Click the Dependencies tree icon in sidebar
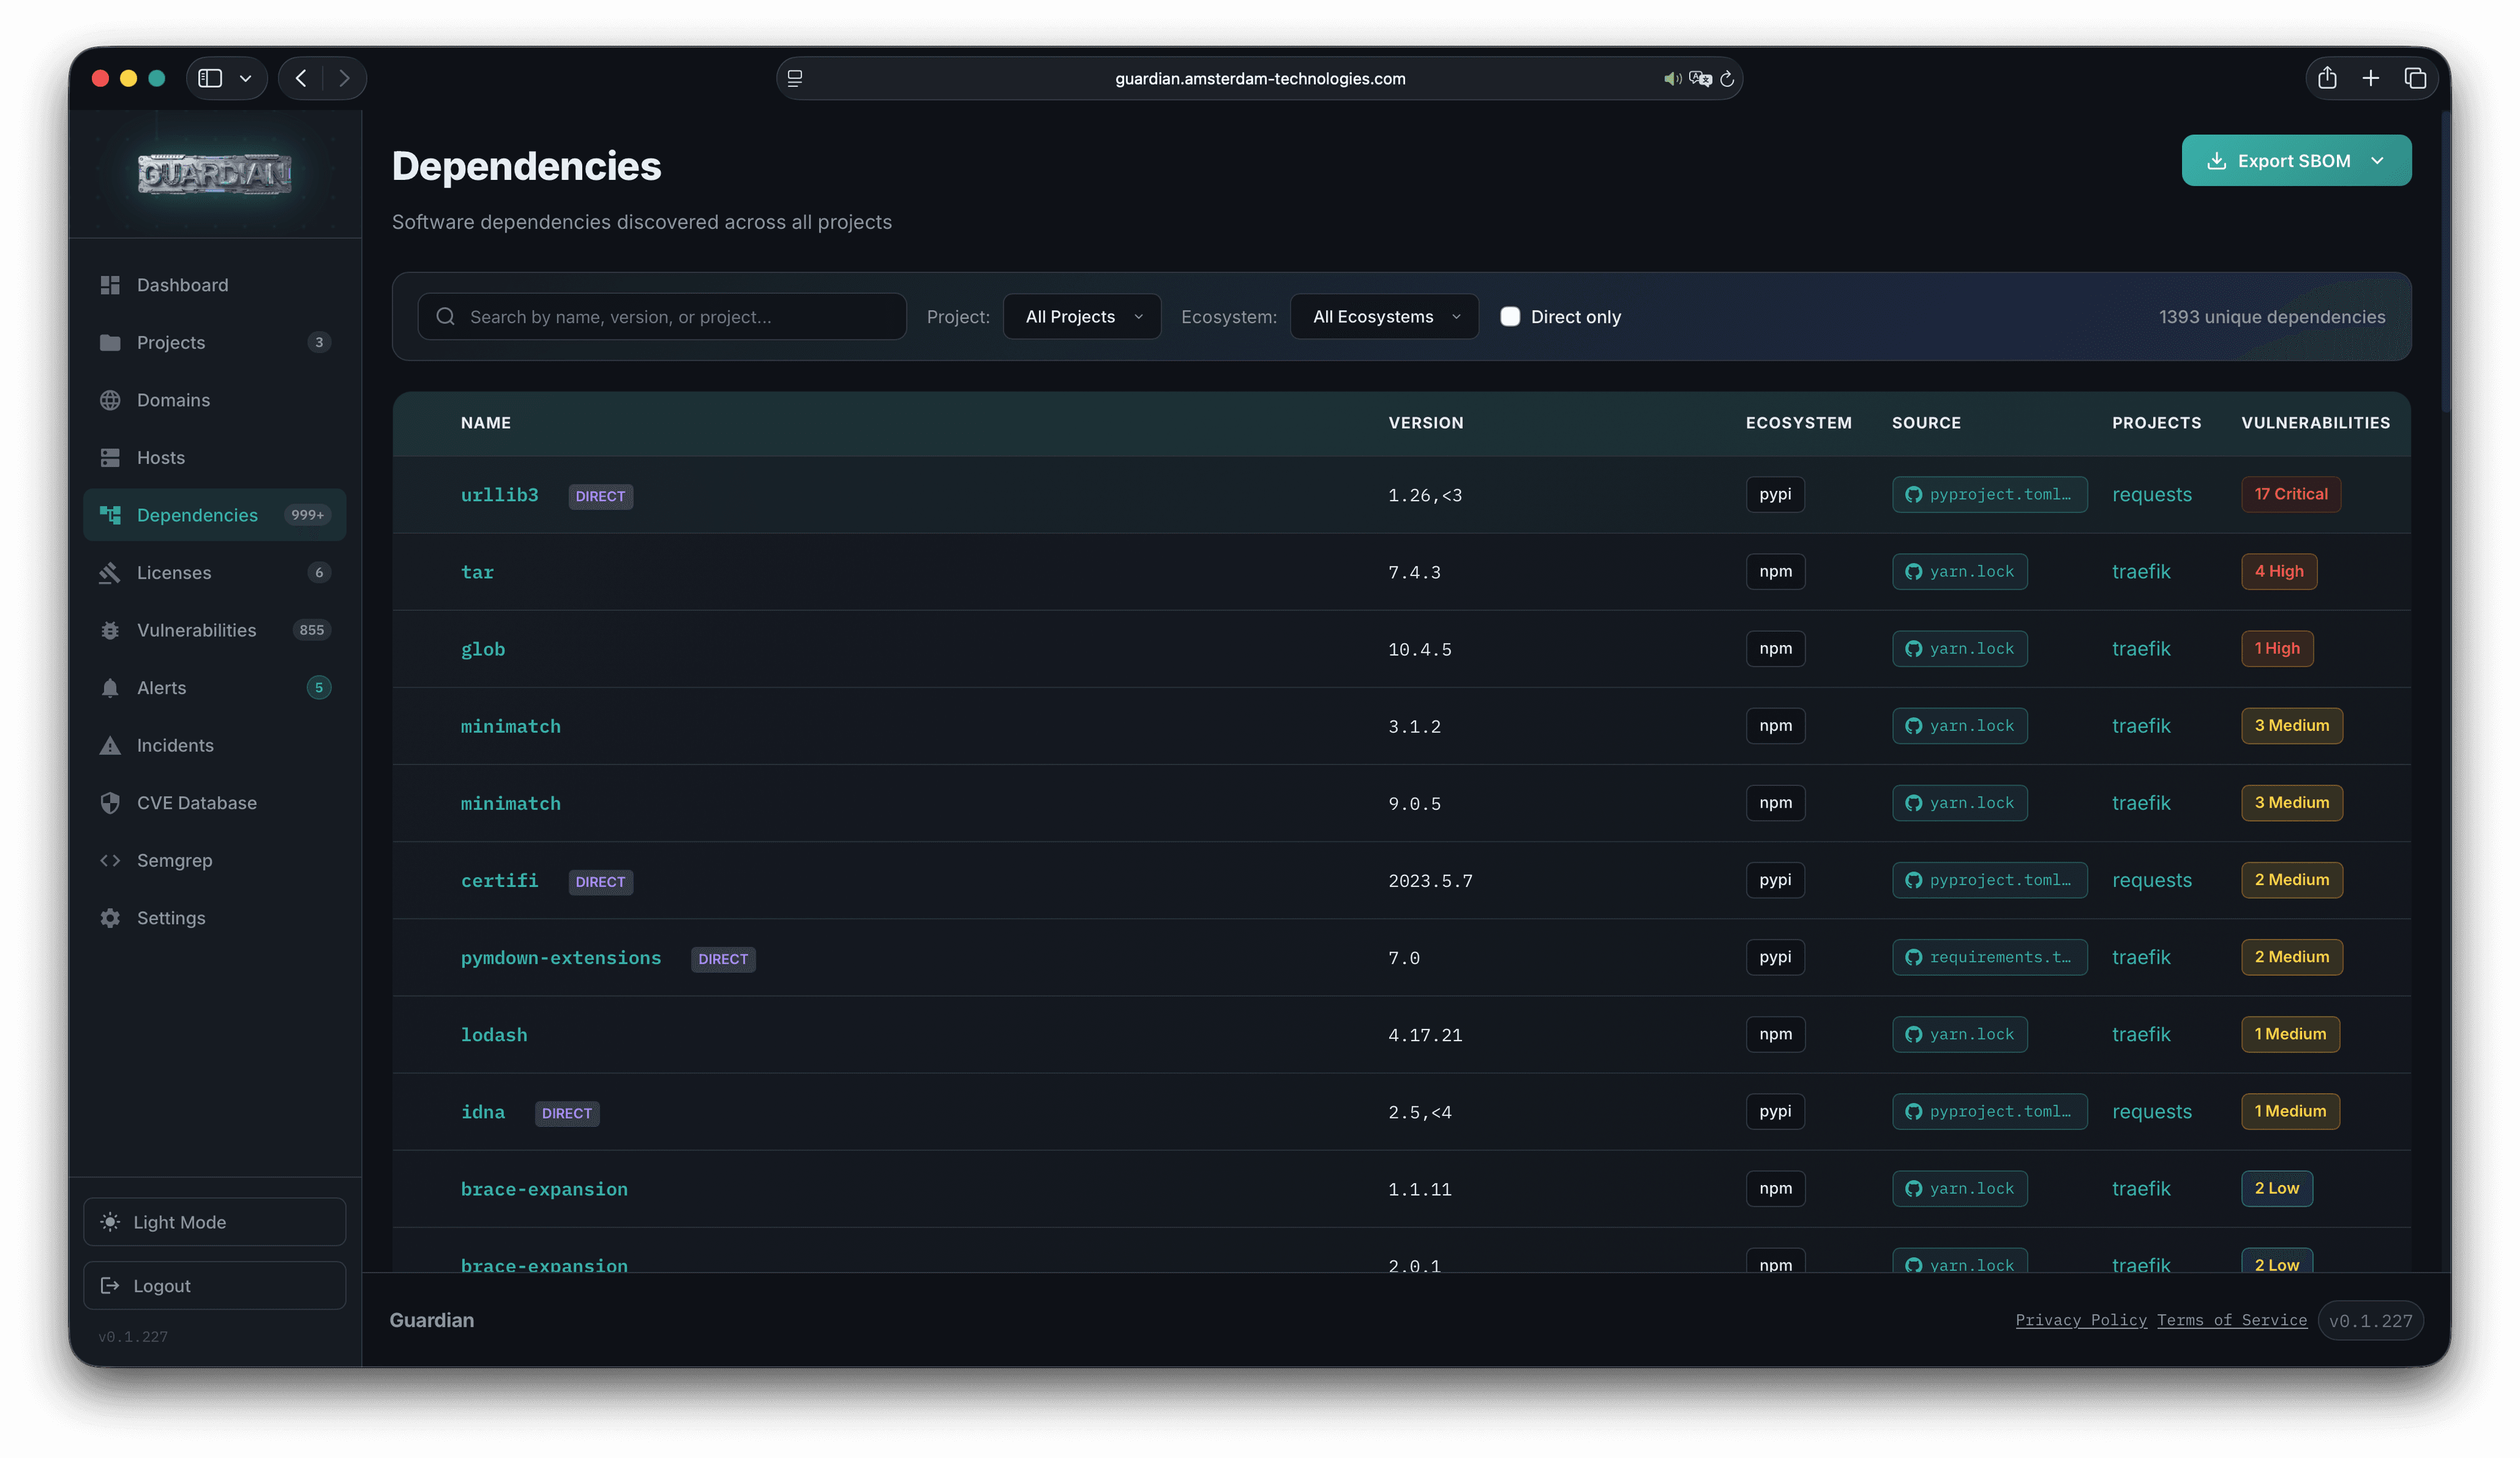This screenshot has width=2520, height=1458. 110,515
